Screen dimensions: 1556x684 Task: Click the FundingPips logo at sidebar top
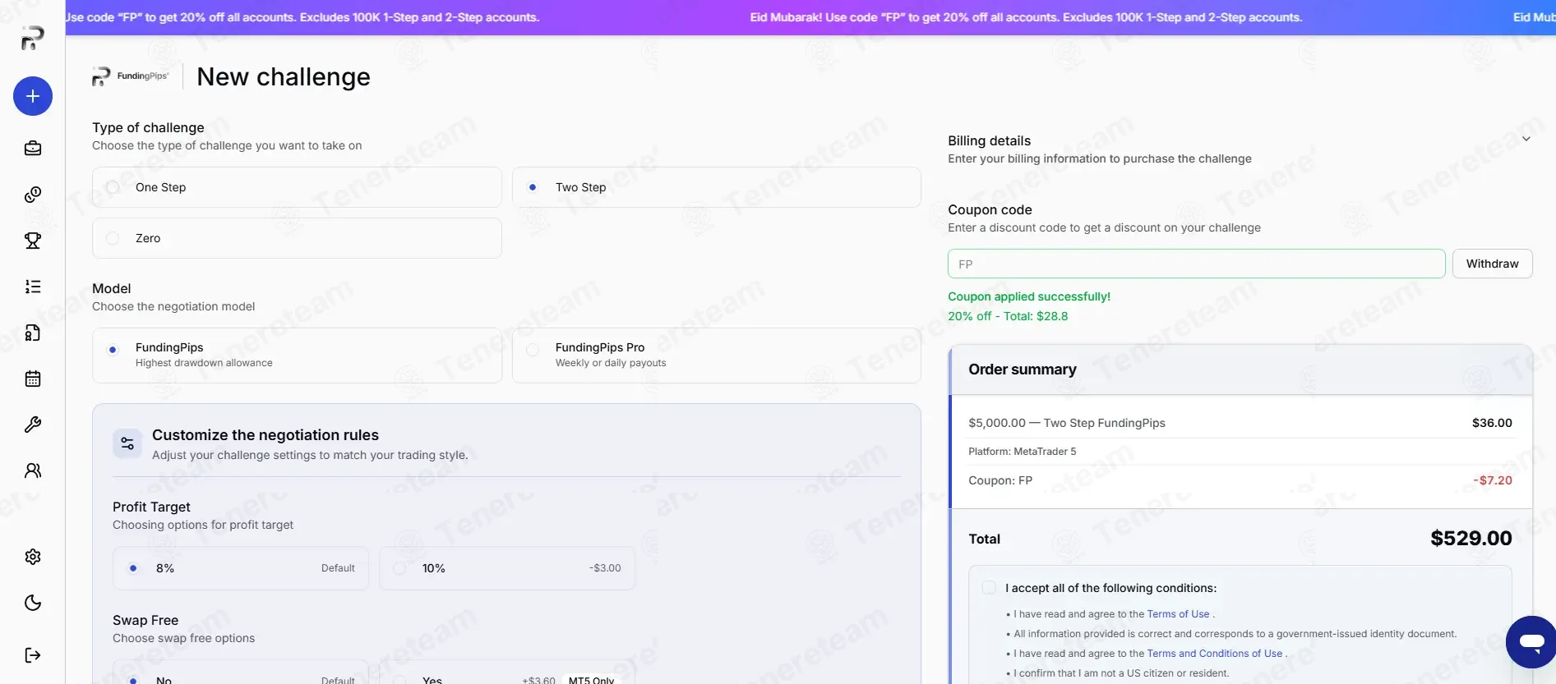pos(32,38)
